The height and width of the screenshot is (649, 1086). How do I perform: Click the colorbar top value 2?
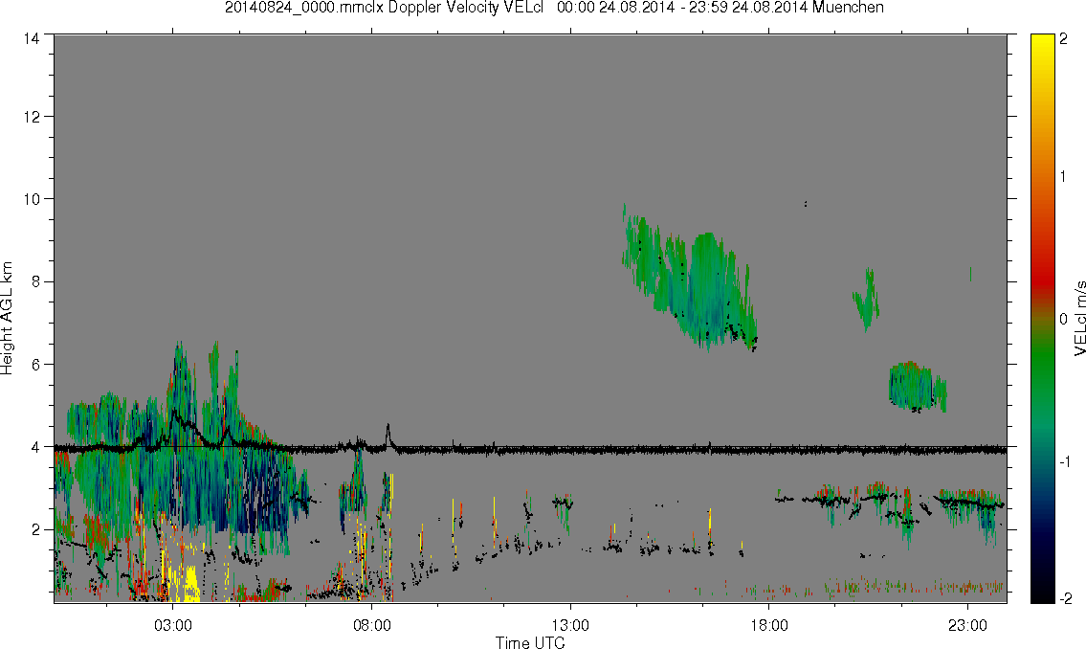point(1063,39)
